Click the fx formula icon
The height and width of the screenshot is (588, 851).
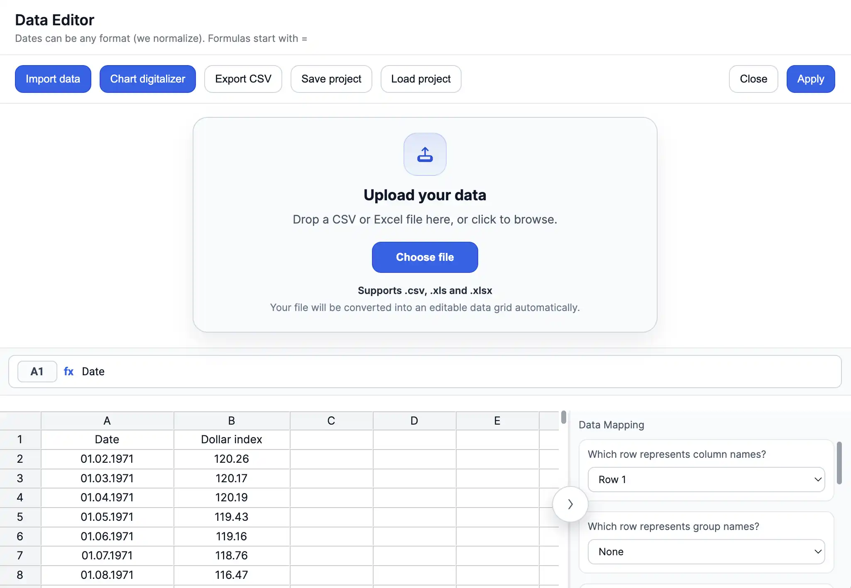(68, 372)
